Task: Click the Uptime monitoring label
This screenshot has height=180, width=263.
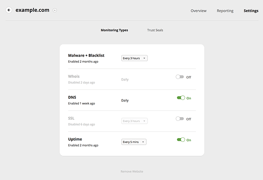Action: [75, 139]
